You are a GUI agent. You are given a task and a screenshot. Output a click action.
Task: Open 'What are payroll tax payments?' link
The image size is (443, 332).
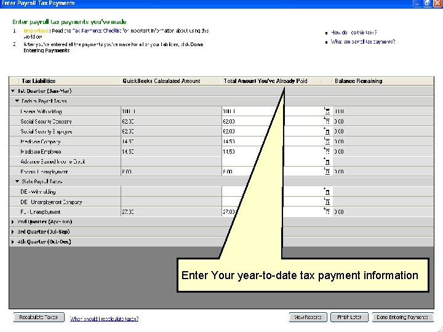(363, 42)
